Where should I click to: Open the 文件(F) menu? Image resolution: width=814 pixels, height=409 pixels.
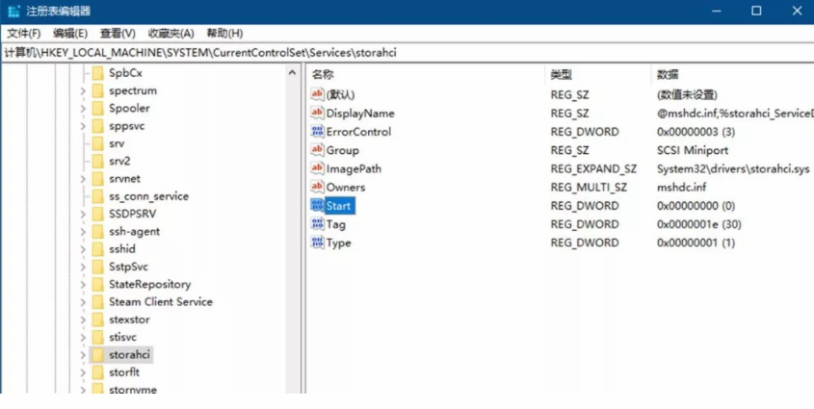pos(24,34)
